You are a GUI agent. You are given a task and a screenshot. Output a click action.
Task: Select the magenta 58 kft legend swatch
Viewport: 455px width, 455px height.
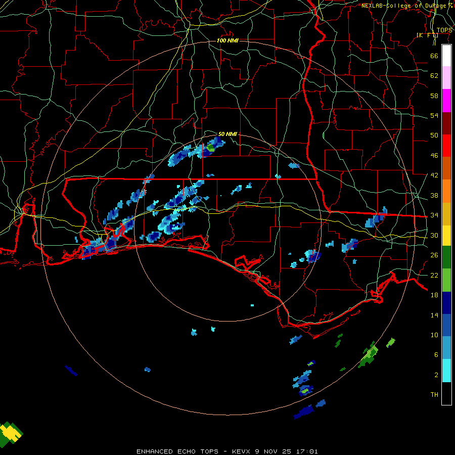click(x=446, y=101)
